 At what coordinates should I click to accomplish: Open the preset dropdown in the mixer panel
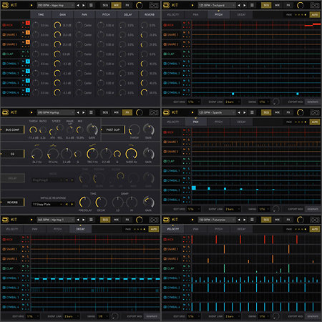click(56, 5)
